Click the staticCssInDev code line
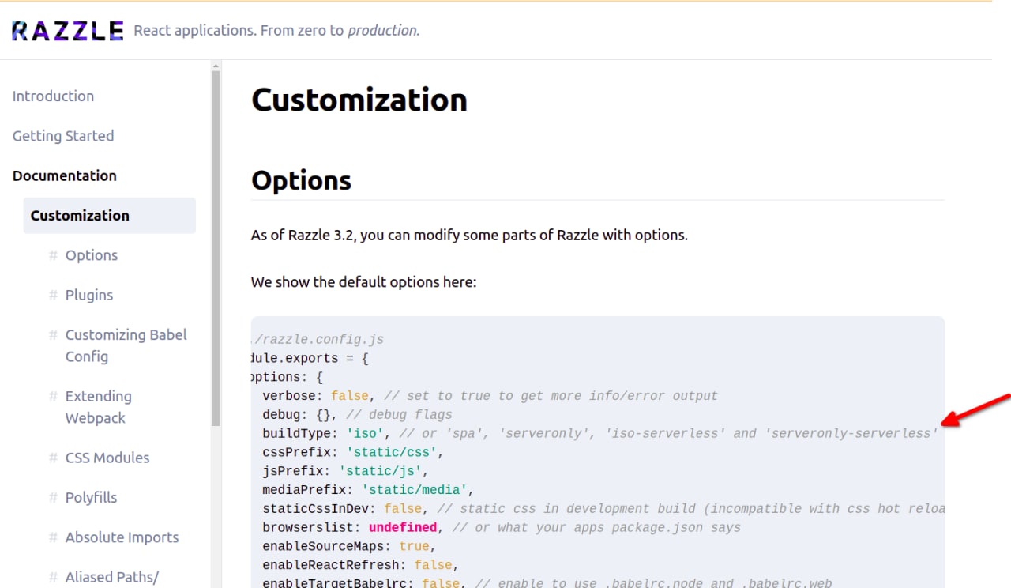This screenshot has width=1011, height=588. [603, 508]
